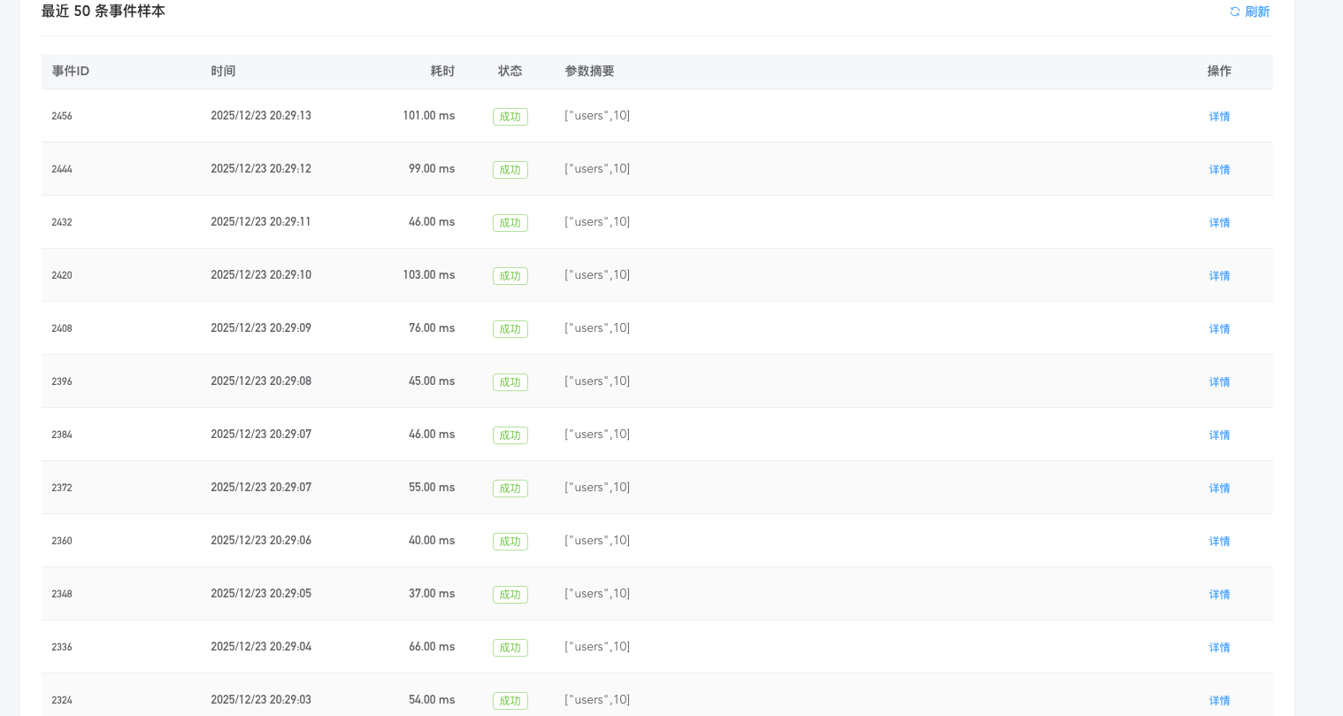Screen dimensions: 1343x716
Task: Click the 76.00 ms duration value
Action: (x=432, y=328)
